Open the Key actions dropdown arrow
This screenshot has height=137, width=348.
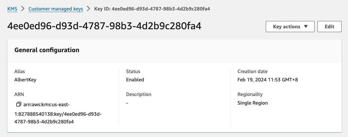tap(306, 27)
